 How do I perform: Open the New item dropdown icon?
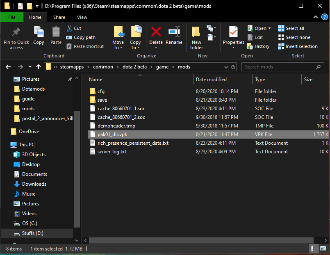pos(212,28)
